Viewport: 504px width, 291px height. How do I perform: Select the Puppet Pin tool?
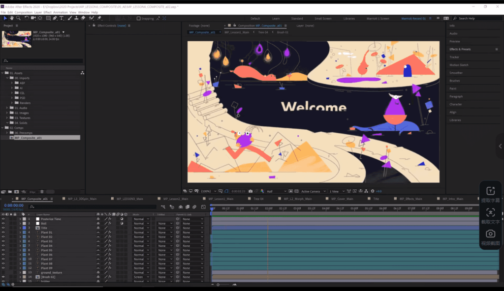coord(99,18)
